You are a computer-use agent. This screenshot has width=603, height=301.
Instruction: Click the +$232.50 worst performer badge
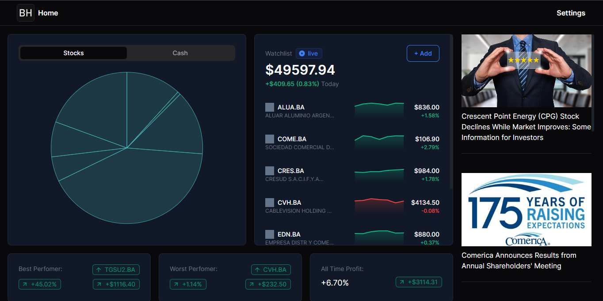click(x=268, y=284)
